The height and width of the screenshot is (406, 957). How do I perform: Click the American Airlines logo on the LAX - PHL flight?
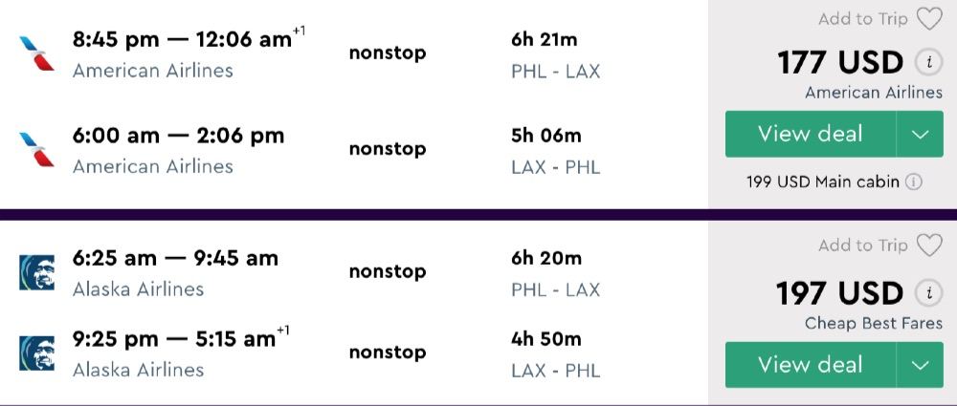[37, 149]
